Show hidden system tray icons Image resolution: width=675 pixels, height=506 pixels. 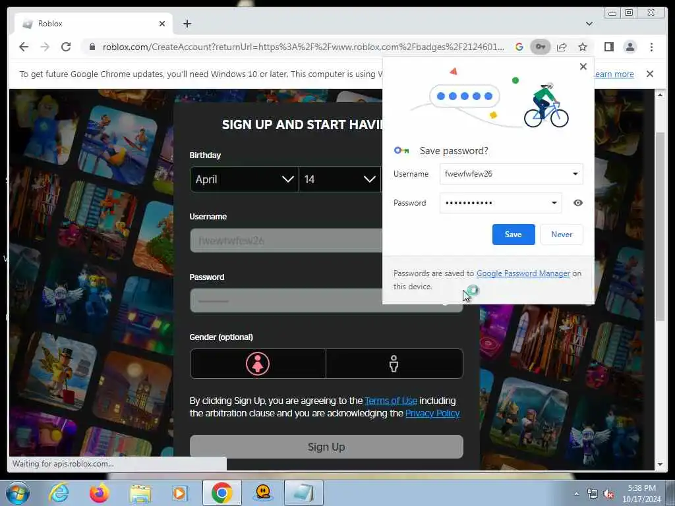pyautogui.click(x=576, y=494)
